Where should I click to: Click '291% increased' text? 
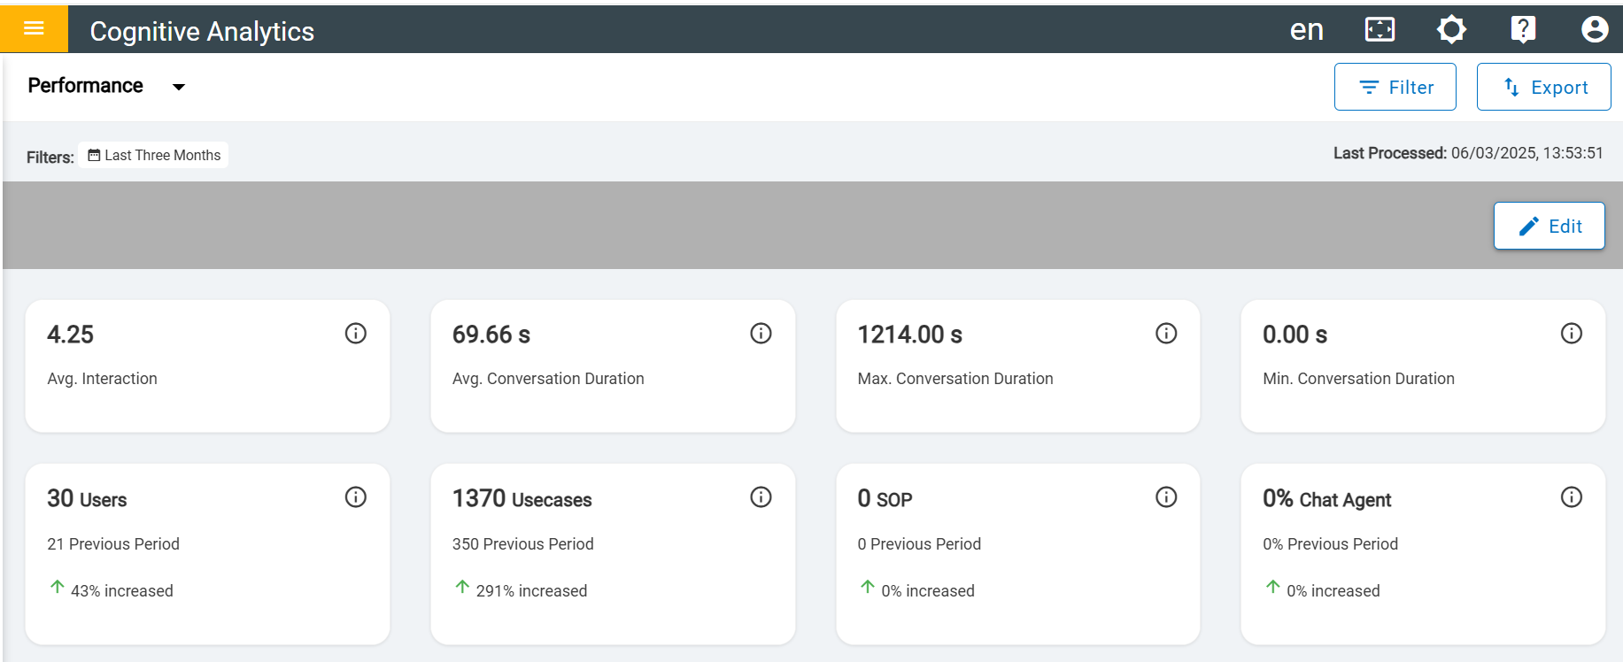click(531, 591)
